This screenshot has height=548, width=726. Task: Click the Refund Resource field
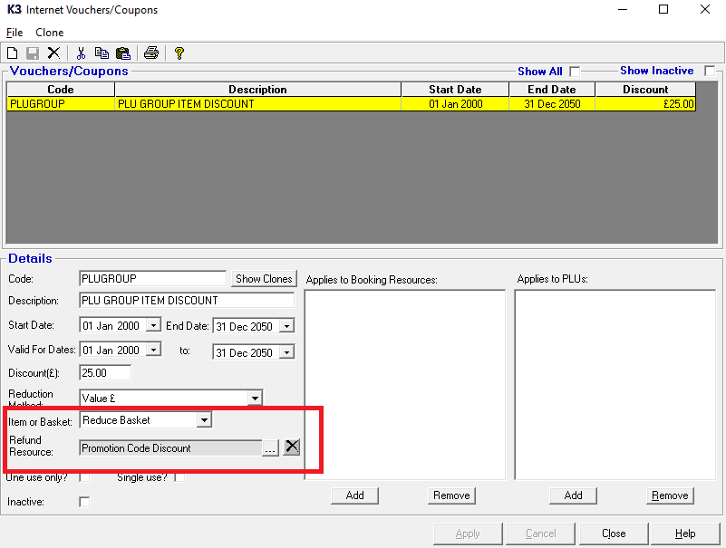pyautogui.click(x=170, y=448)
